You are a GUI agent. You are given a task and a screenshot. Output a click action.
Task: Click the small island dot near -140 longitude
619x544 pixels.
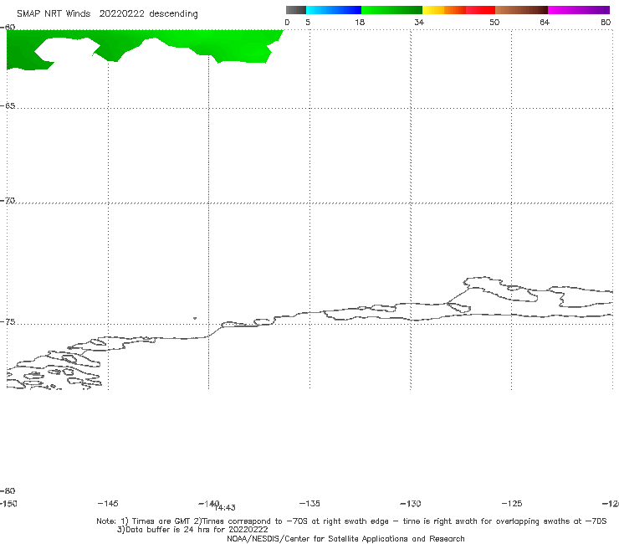point(195,318)
